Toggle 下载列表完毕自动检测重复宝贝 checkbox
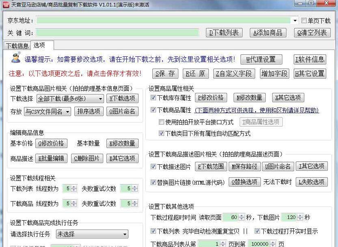This screenshot has width=338, height=247. (x=153, y=231)
